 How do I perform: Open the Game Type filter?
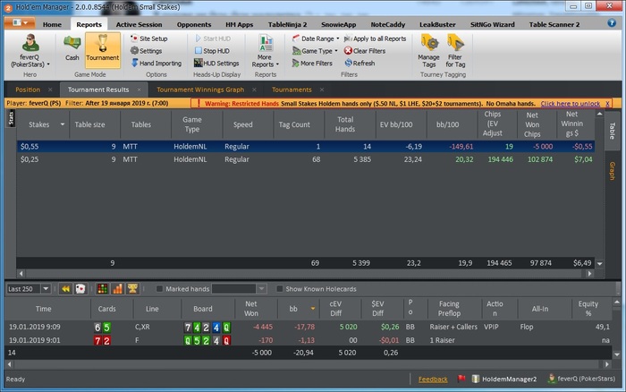315,51
